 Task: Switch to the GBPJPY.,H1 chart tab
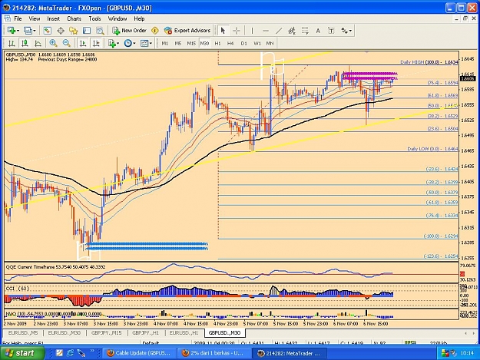tap(145, 333)
